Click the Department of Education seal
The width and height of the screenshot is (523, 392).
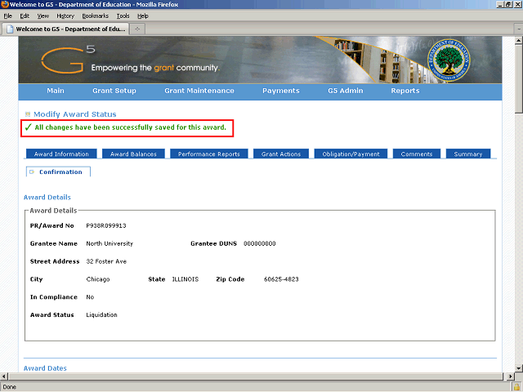pyautogui.click(x=449, y=60)
